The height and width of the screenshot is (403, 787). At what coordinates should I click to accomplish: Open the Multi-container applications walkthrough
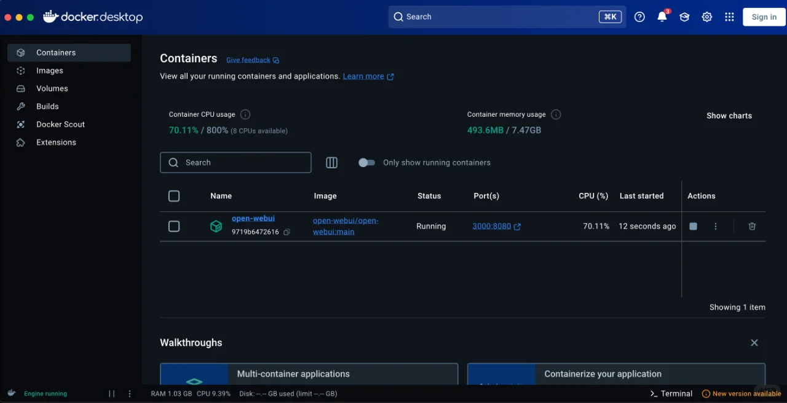coord(309,374)
